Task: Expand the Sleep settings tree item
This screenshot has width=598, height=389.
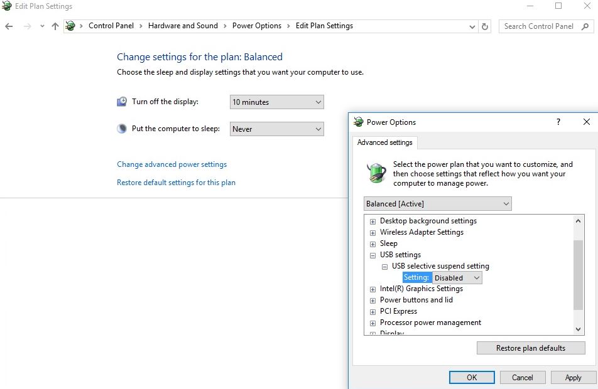Action: point(372,243)
